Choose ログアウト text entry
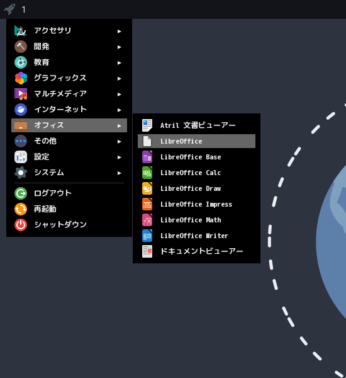 click(53, 193)
